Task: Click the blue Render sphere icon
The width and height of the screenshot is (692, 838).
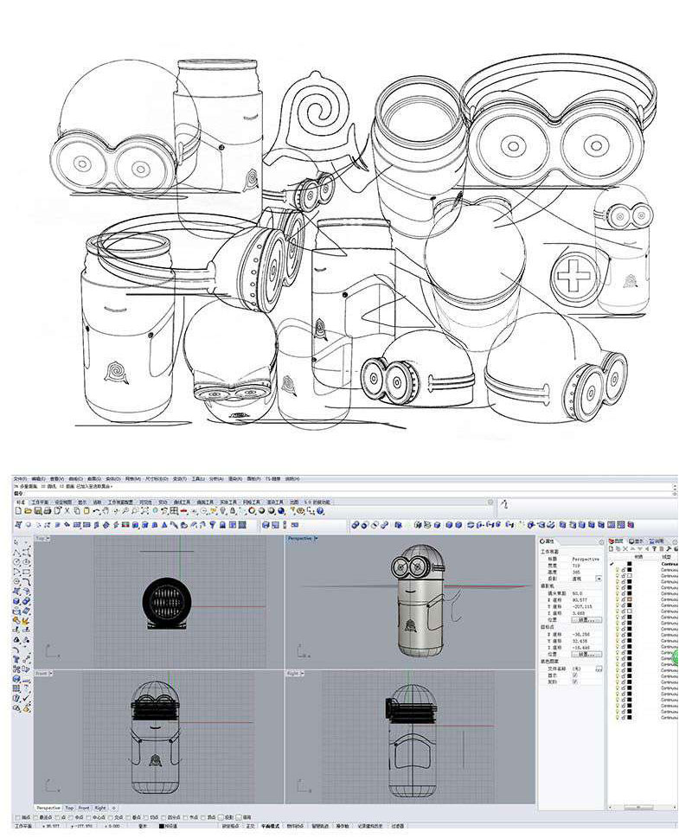Action: pyautogui.click(x=281, y=511)
